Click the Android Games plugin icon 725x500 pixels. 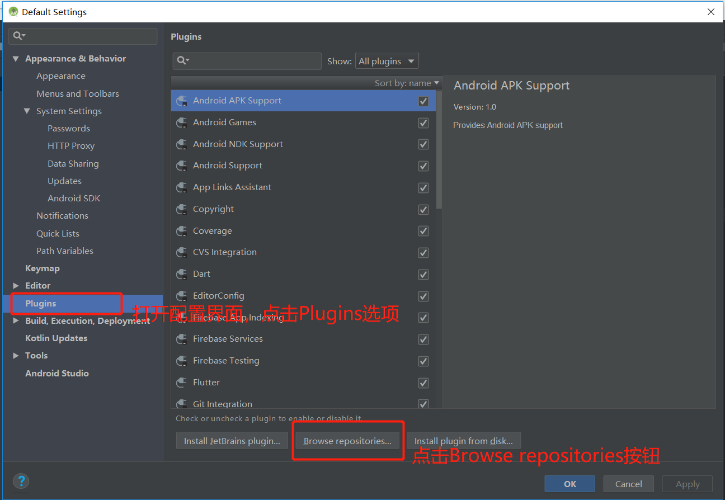[x=181, y=122]
